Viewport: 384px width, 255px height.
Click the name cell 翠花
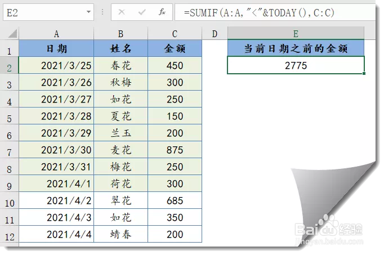(x=120, y=200)
